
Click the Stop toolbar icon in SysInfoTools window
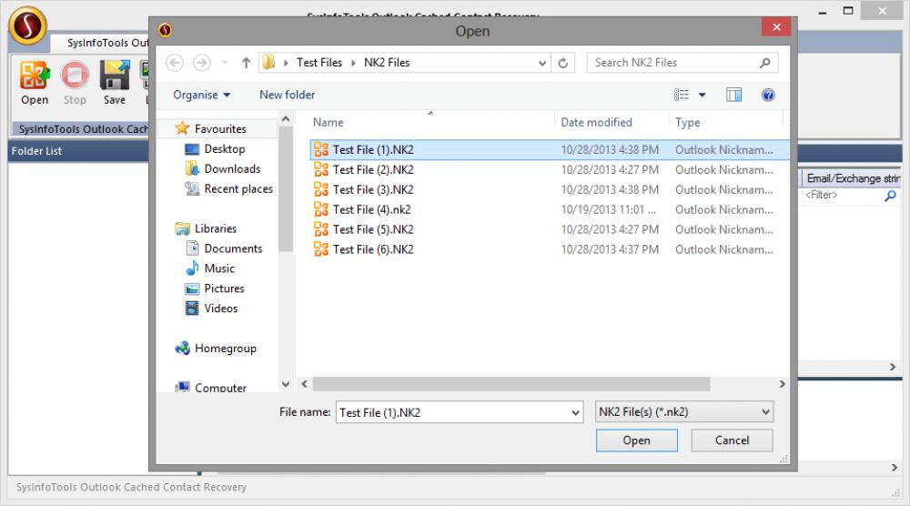pos(75,83)
